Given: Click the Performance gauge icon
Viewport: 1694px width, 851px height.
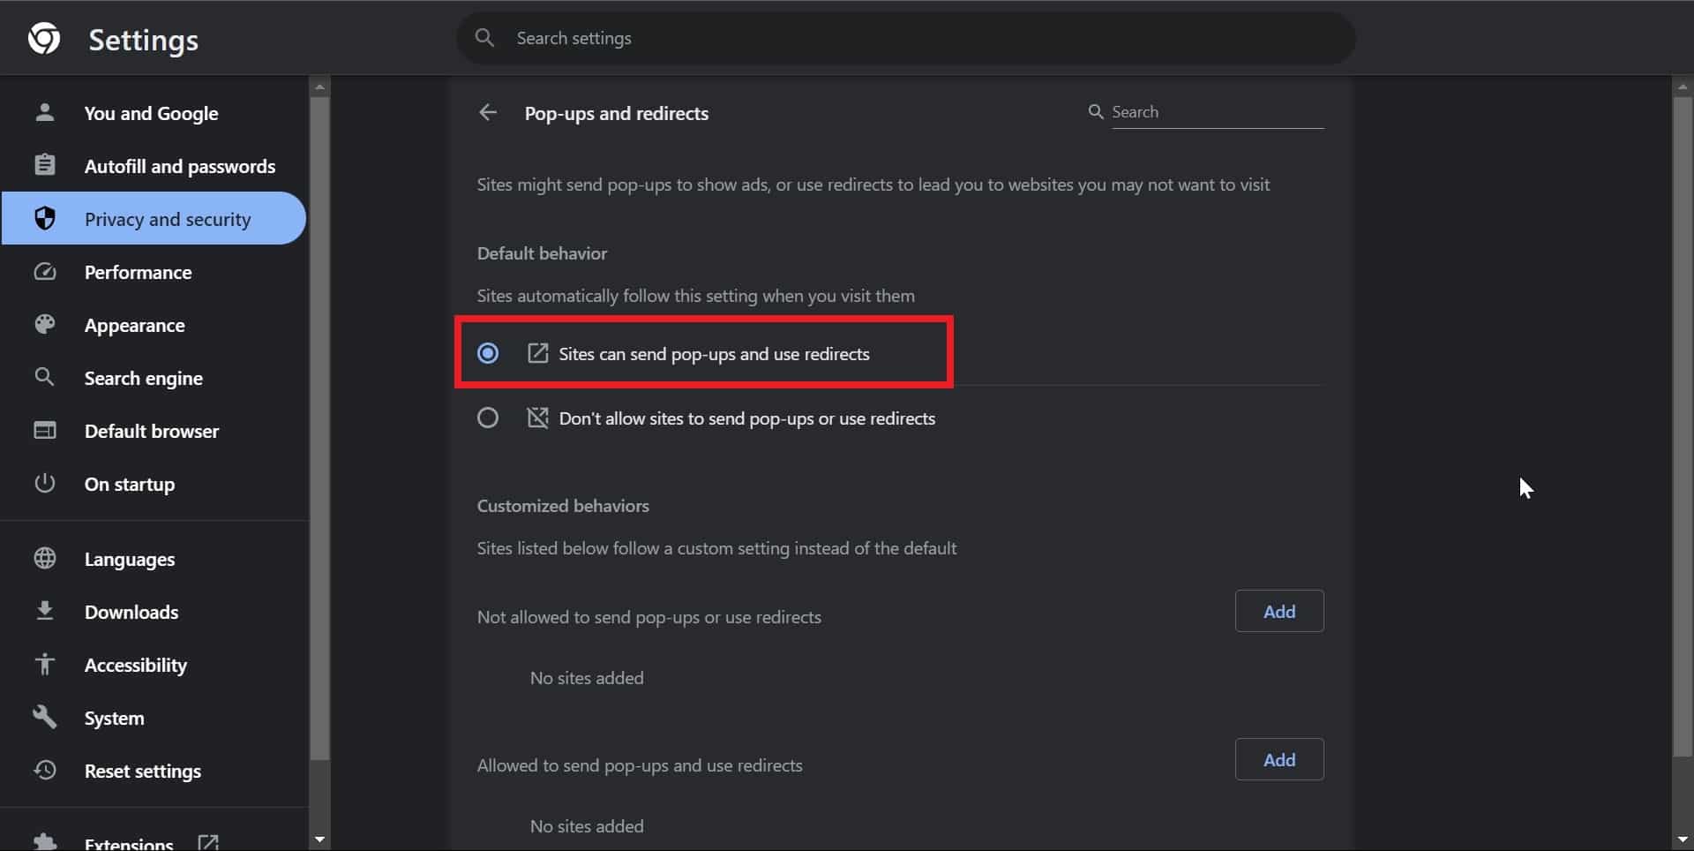Looking at the screenshot, I should pyautogui.click(x=45, y=272).
